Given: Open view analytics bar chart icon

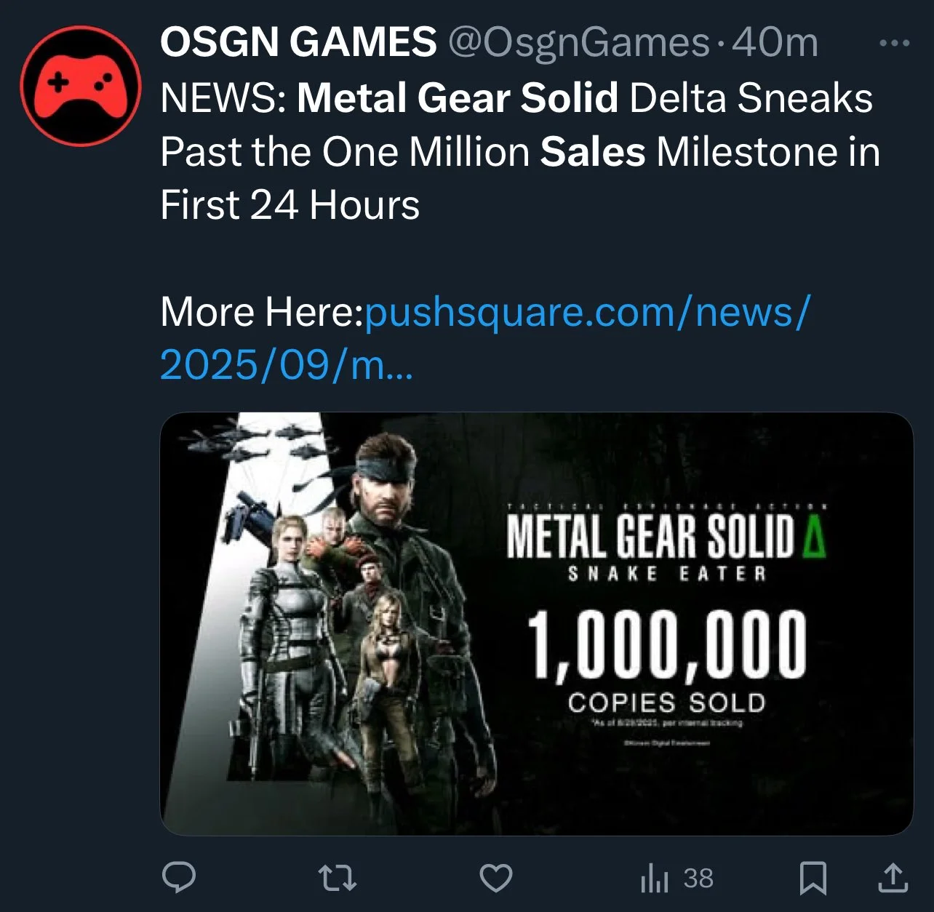Looking at the screenshot, I should [x=654, y=878].
